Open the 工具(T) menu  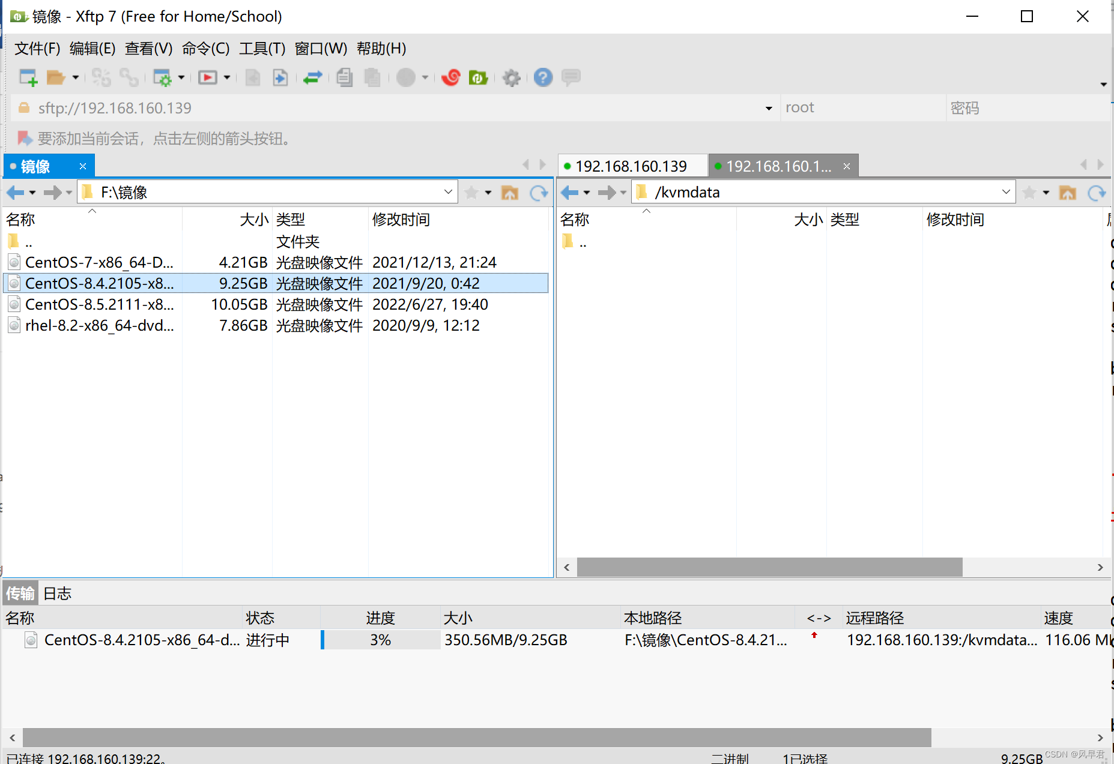pos(262,49)
